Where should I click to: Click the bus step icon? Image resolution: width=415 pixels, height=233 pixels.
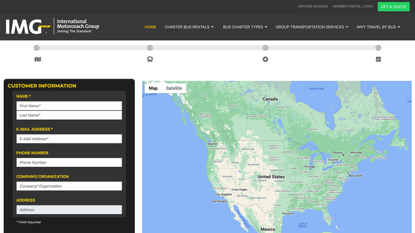pyautogui.click(x=150, y=60)
